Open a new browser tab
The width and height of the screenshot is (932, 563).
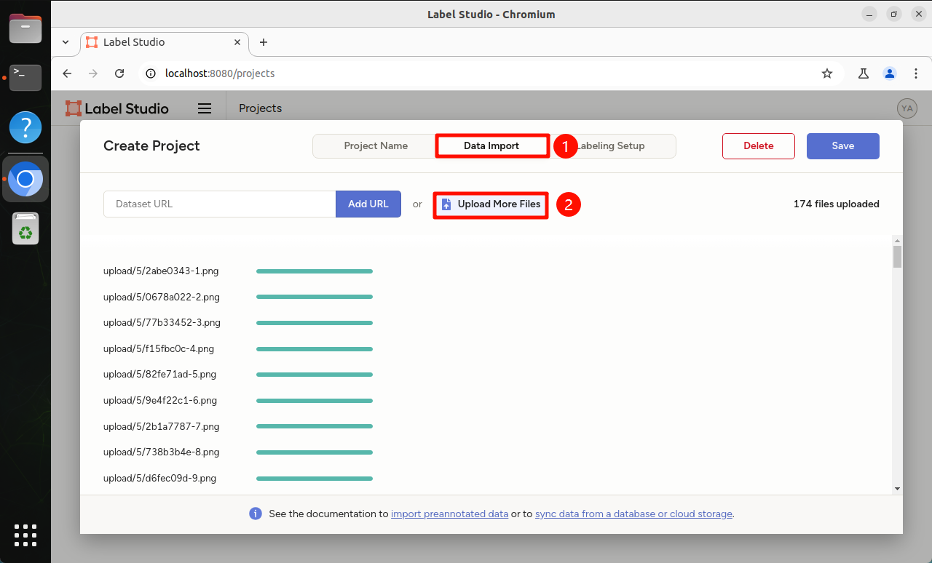coord(264,42)
